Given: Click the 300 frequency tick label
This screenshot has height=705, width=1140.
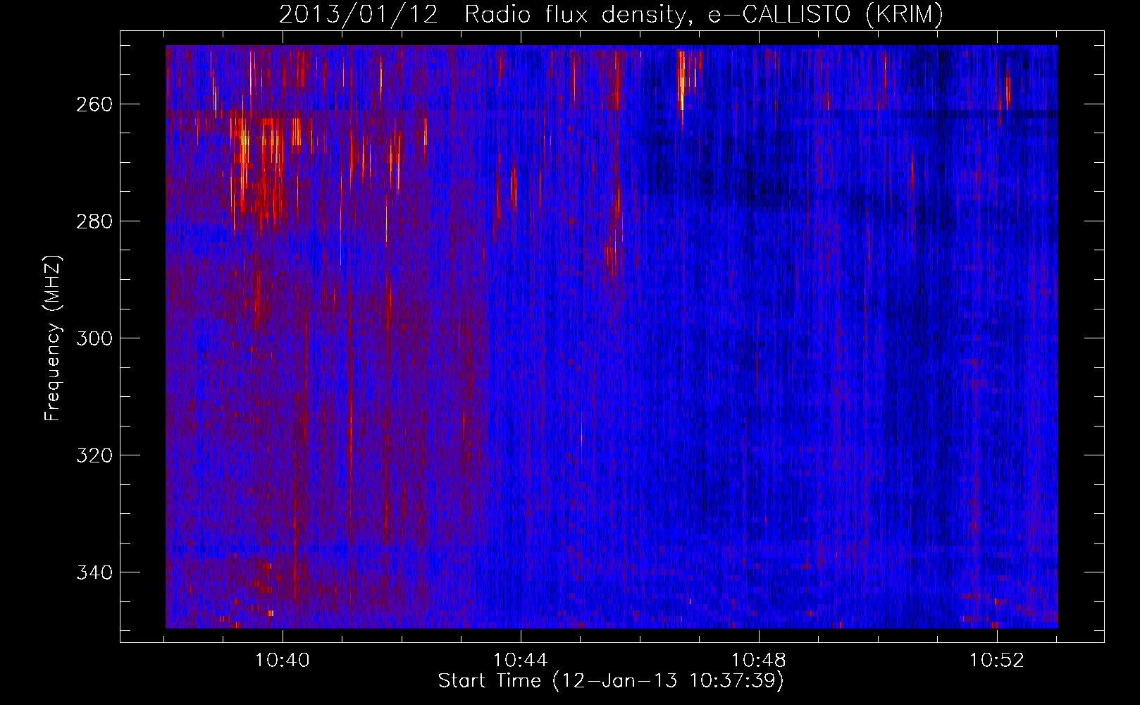Looking at the screenshot, I should coord(94,338).
